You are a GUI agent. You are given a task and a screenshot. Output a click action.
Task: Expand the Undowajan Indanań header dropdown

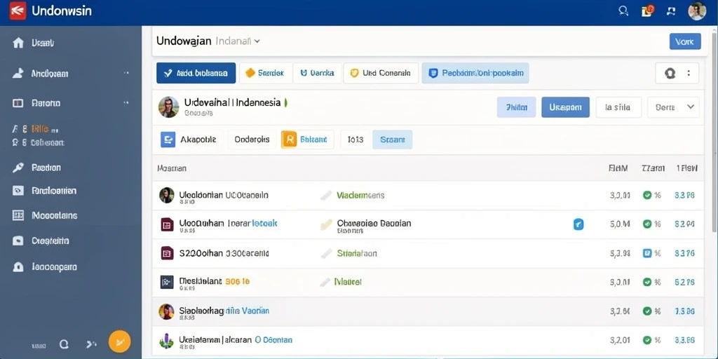coord(257,41)
